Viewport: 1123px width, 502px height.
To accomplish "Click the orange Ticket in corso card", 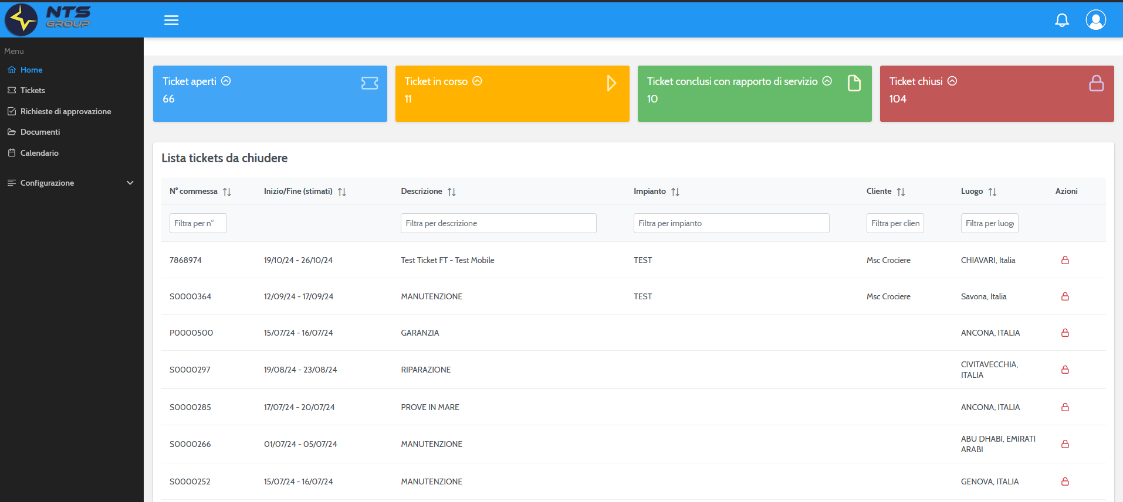I will pos(512,94).
